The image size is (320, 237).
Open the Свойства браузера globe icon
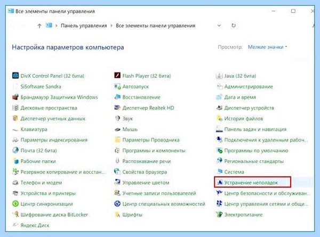(x=117, y=172)
